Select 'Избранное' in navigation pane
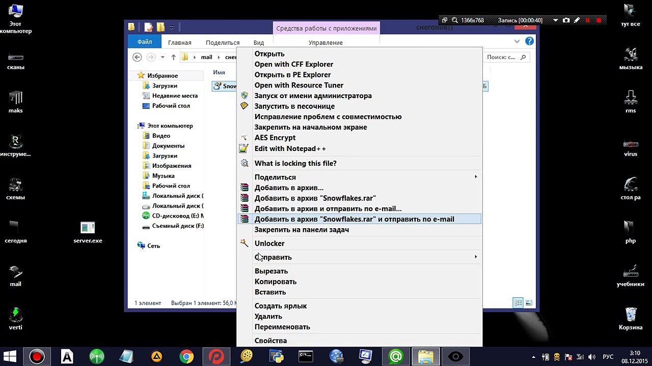The image size is (652, 366). [162, 76]
